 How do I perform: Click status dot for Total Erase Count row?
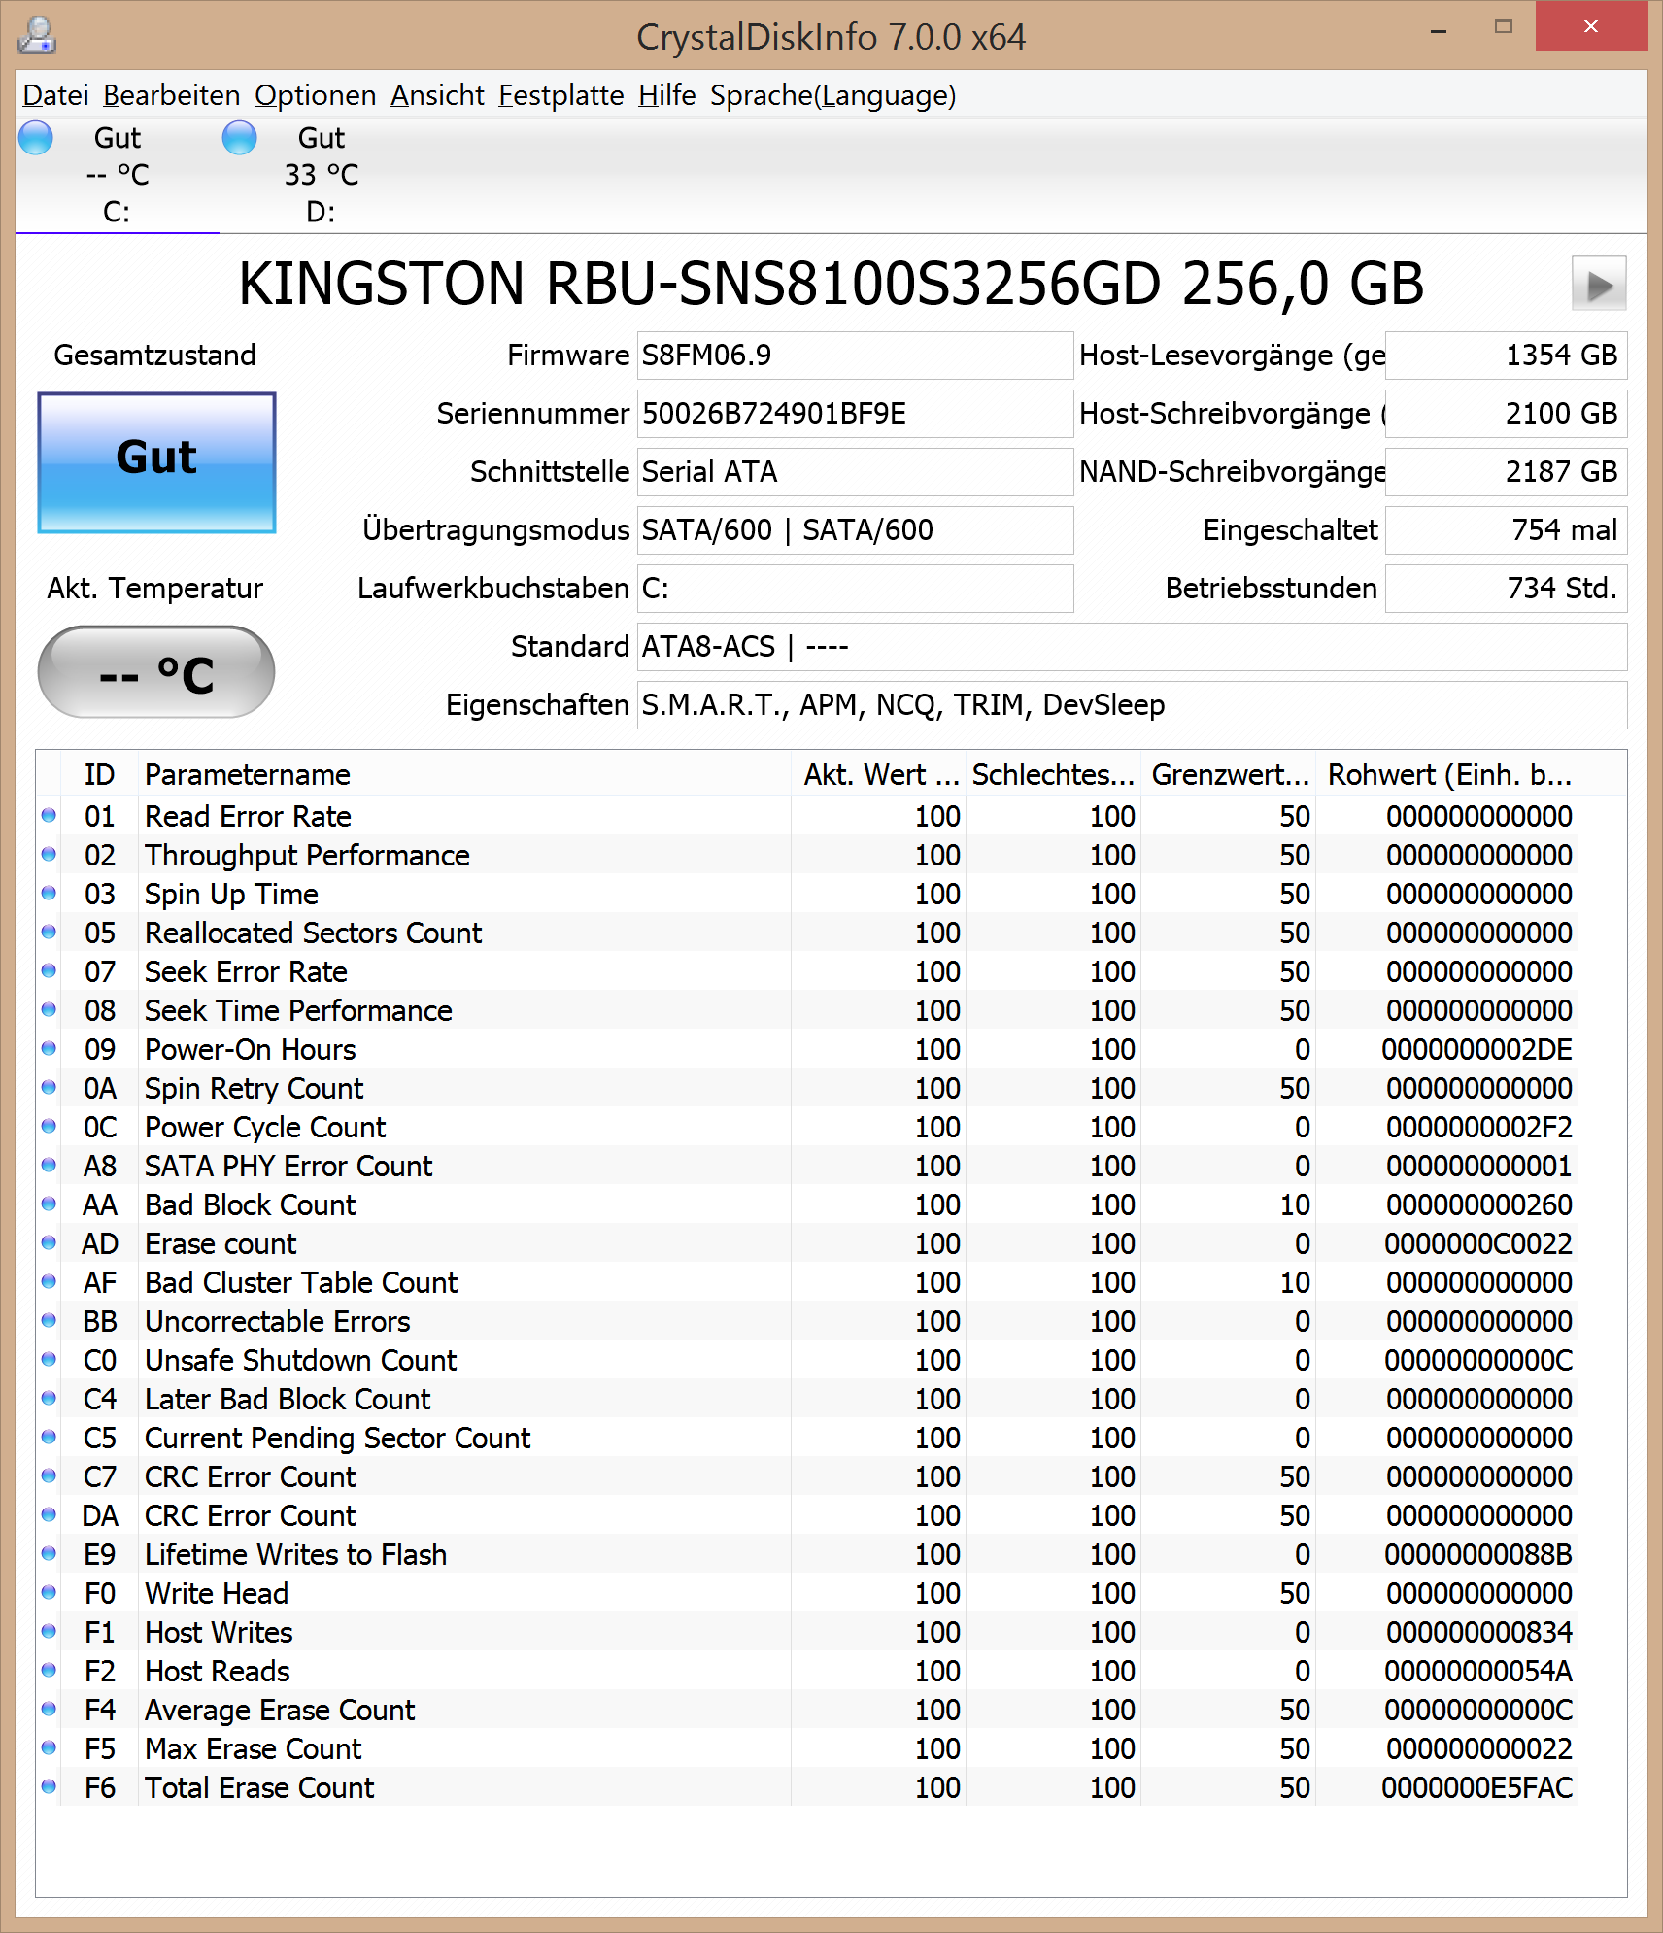(49, 1787)
